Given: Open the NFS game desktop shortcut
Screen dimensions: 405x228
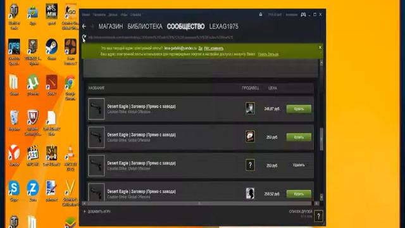Looking at the screenshot, I should coord(14,47).
